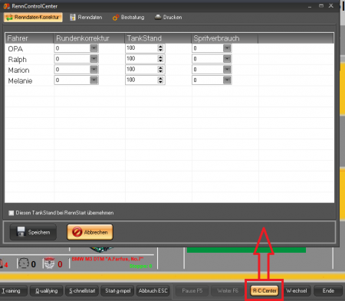The width and height of the screenshot is (345, 301).
Task: Expand Spritverbrauch dropdown for Ralph
Action: 227,59
